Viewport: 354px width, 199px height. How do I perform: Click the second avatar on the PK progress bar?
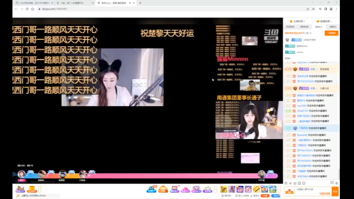[42, 174]
